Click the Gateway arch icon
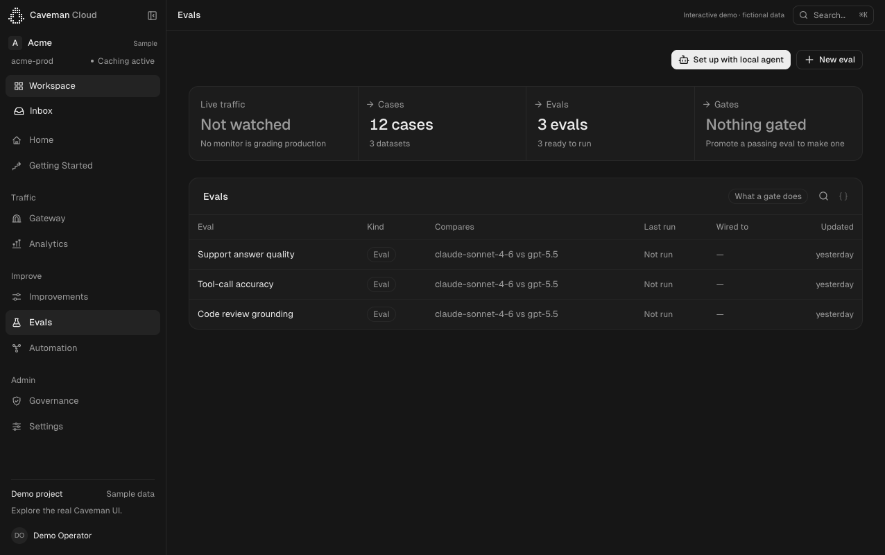Screen dimensions: 885x555 17,219
